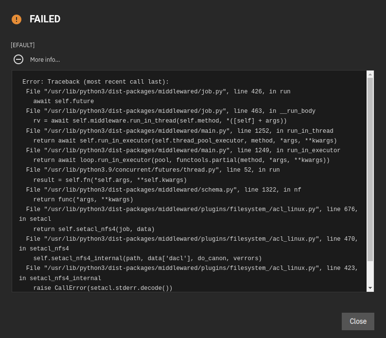Screen dimensions: 386x338
Task: Click the traceback scrollbar up arrow
Action: 370,74
